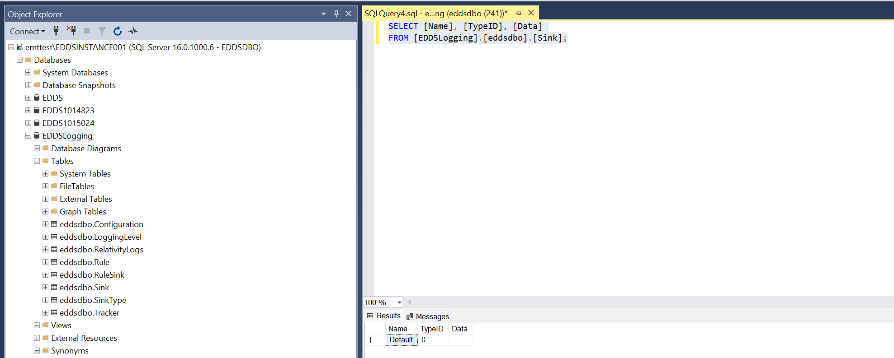Collapse the EDDSLogging database node
This screenshot has width=894, height=358.
[x=28, y=136]
